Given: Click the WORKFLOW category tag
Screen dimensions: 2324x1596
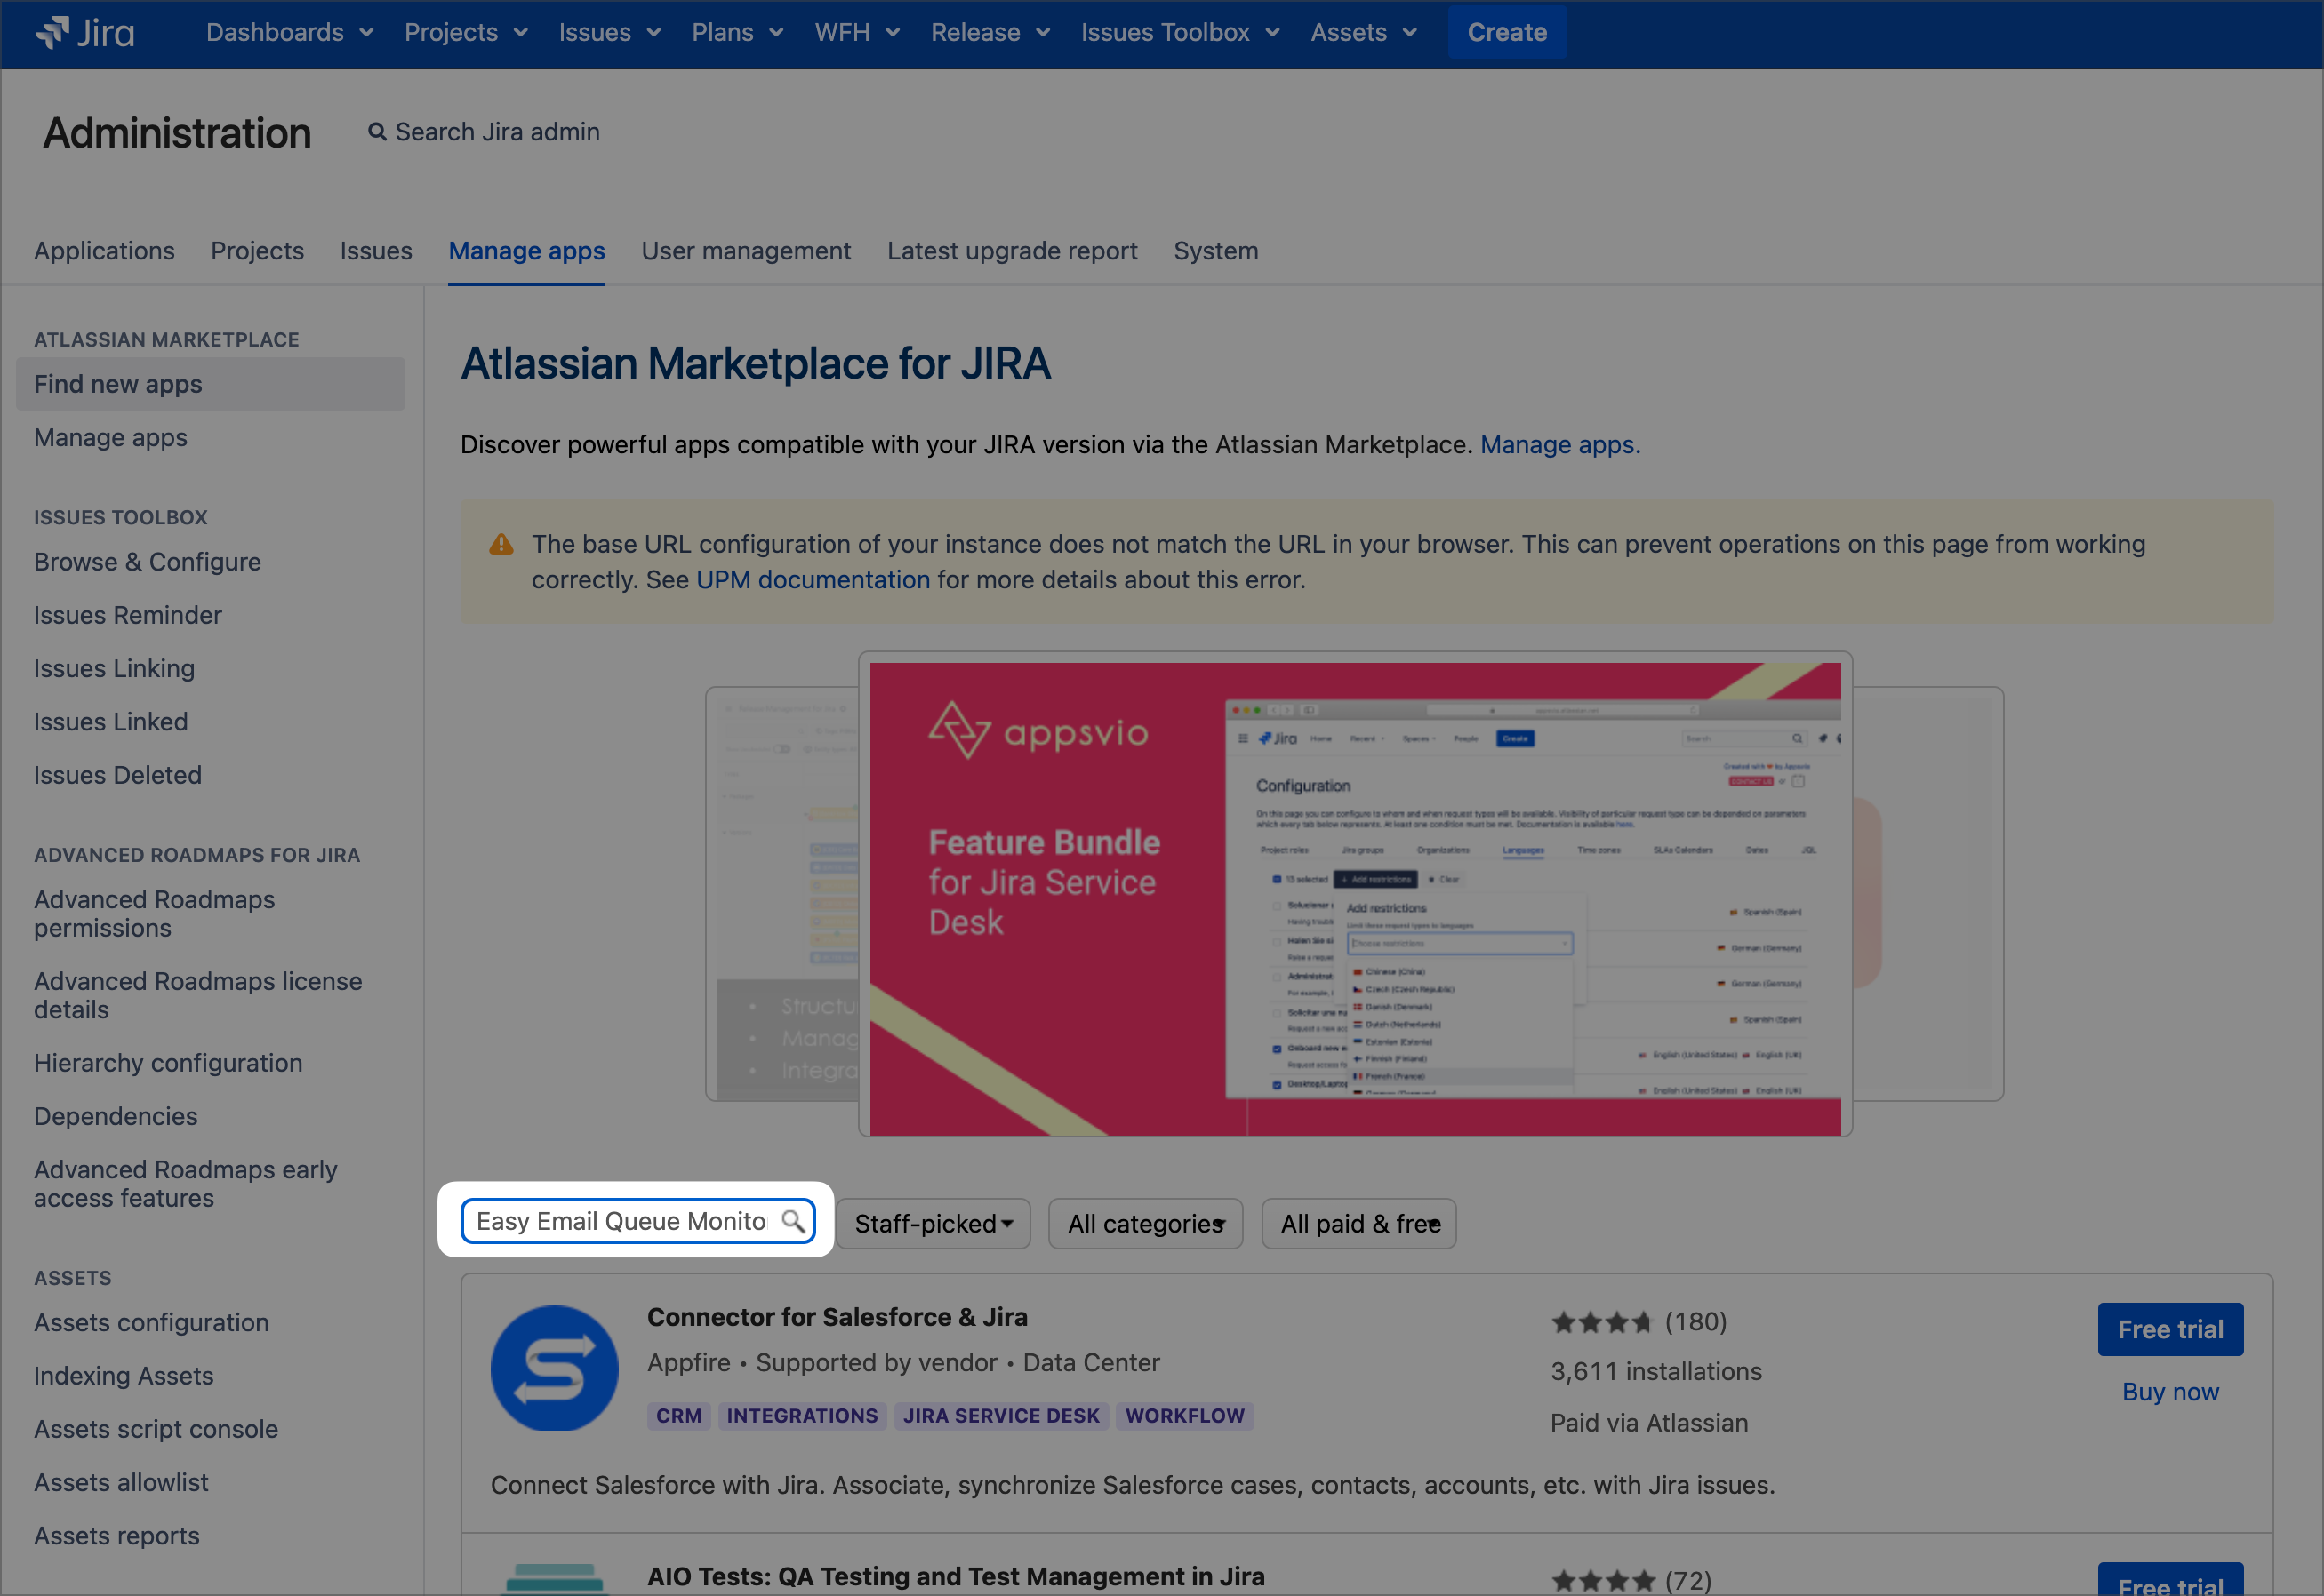Looking at the screenshot, I should pyautogui.click(x=1184, y=1416).
